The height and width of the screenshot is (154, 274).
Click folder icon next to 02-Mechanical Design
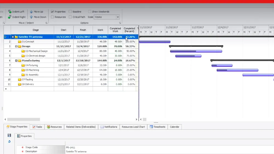(23, 51)
